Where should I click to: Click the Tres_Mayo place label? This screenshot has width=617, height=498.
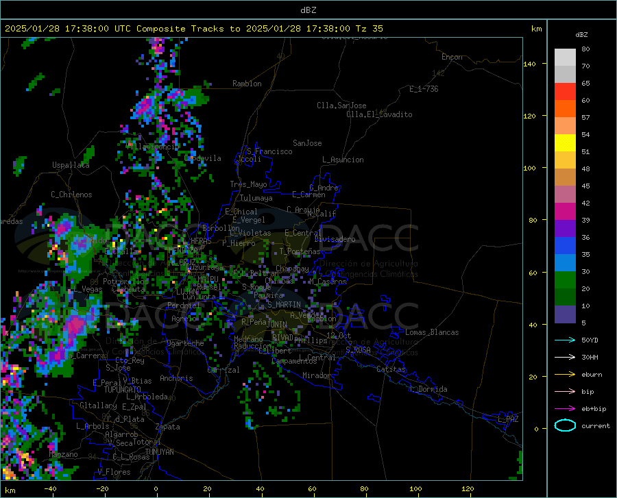point(248,184)
